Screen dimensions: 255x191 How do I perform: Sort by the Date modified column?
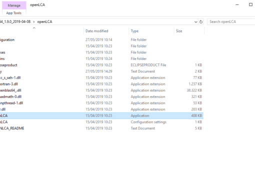(x=97, y=31)
